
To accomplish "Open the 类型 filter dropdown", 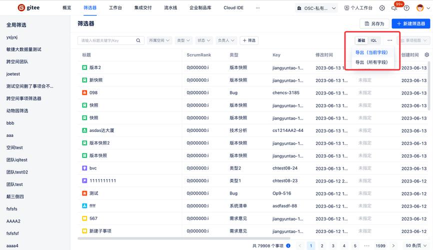I will pos(183,40).
